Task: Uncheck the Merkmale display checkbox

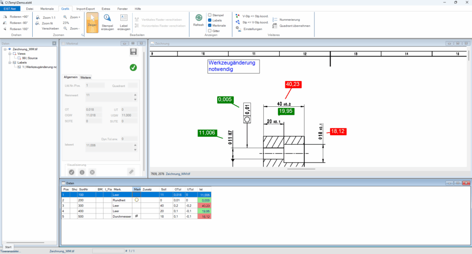Action: [210, 25]
